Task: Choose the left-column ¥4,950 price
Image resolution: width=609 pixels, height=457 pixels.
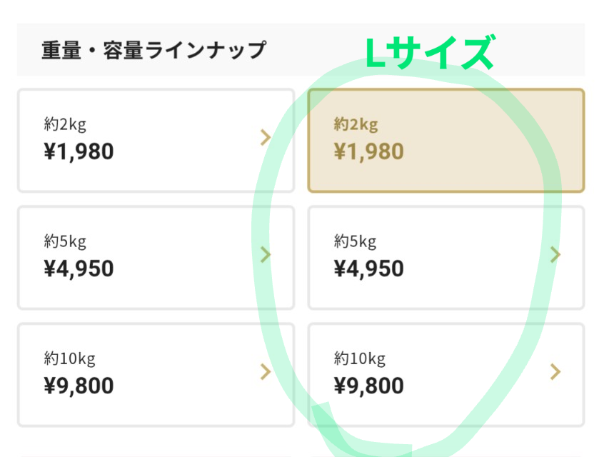Action: [x=78, y=269]
